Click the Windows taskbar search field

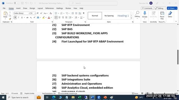[x=25, y=97]
